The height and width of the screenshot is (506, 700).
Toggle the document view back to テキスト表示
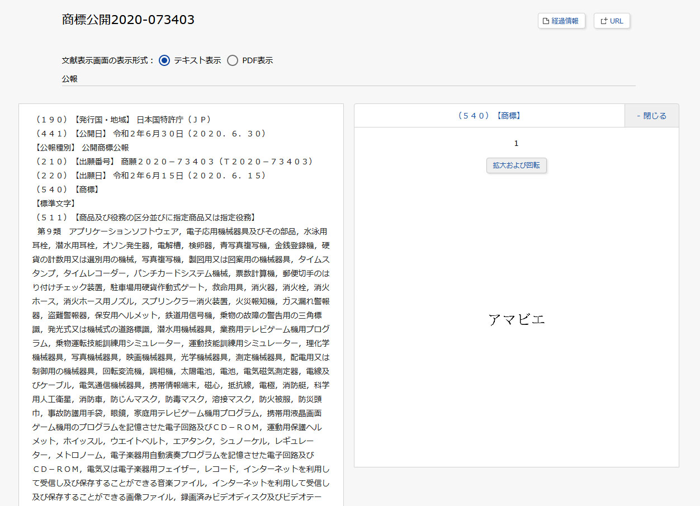click(164, 60)
